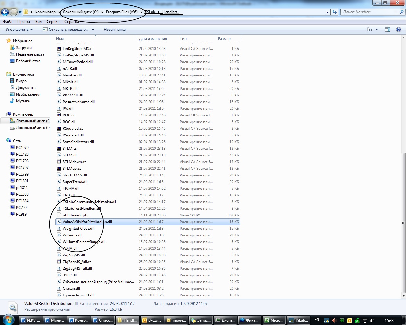The image size is (406, 325).
Task: Click the volume speaker icon in system tray
Action: pos(372,321)
